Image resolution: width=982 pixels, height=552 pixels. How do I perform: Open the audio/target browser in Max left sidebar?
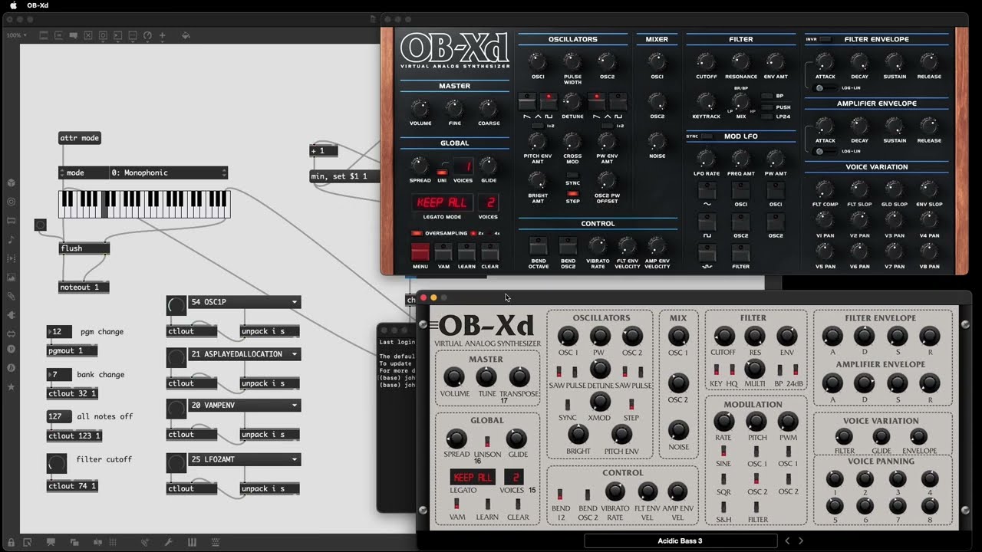(12, 202)
